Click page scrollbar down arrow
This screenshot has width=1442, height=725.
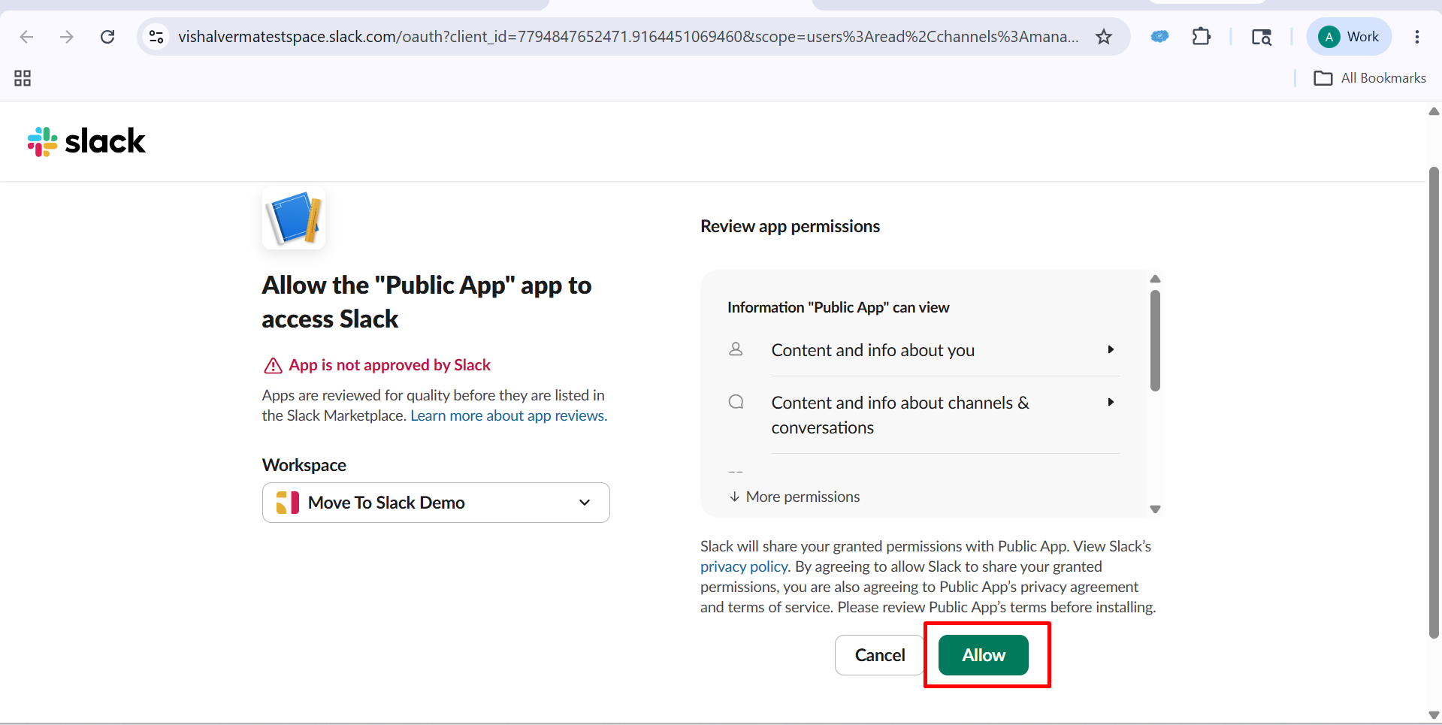(1434, 715)
